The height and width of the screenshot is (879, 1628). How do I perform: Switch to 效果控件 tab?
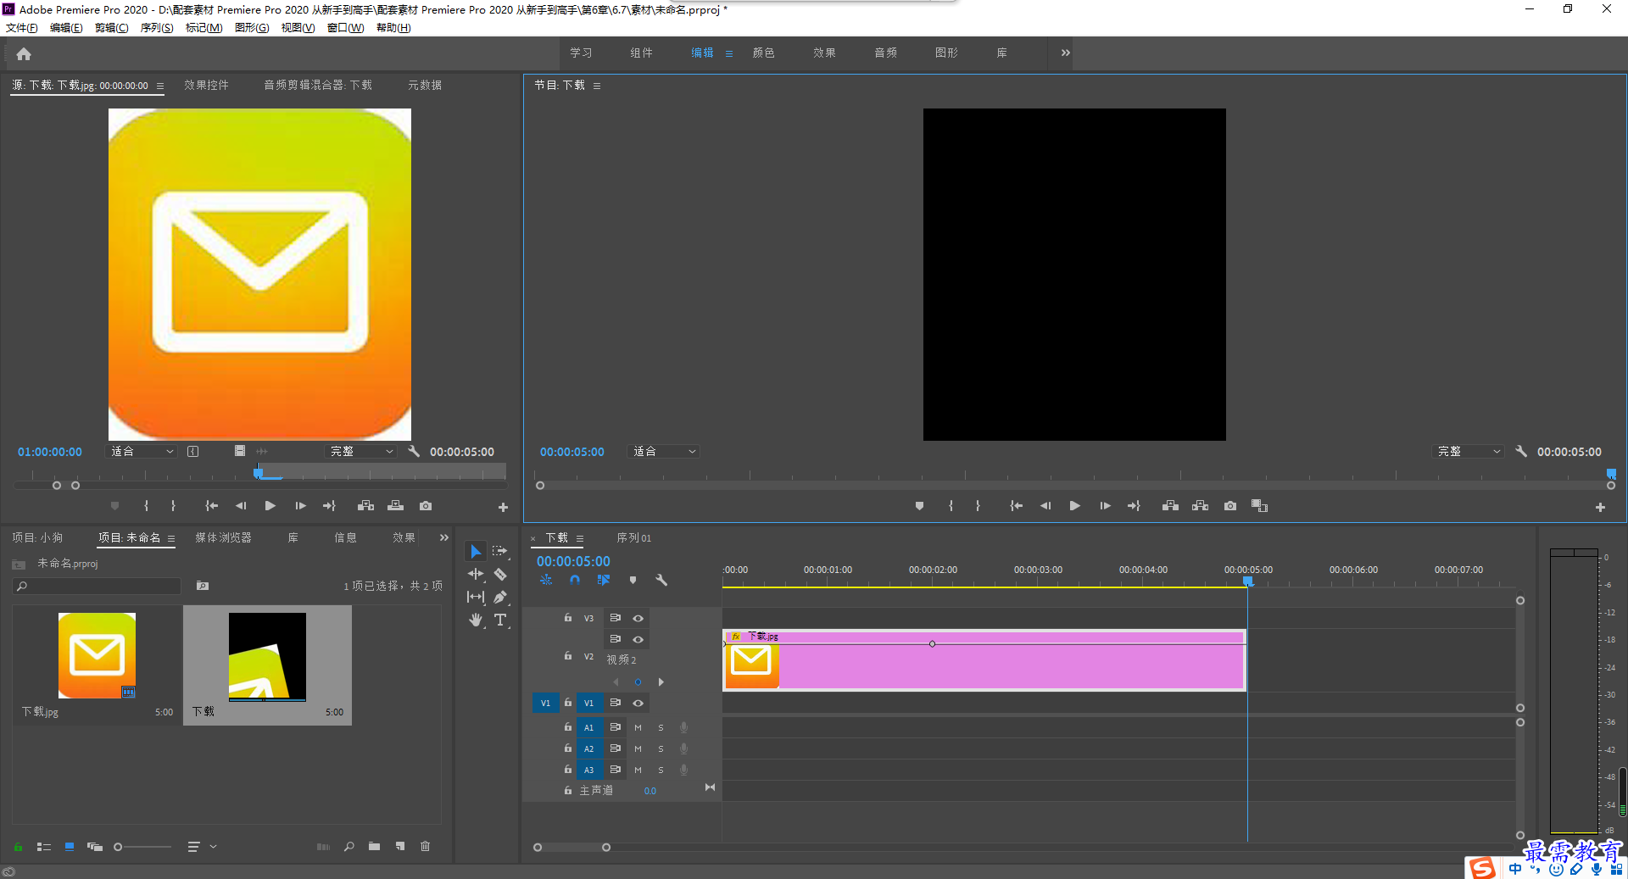(x=206, y=85)
